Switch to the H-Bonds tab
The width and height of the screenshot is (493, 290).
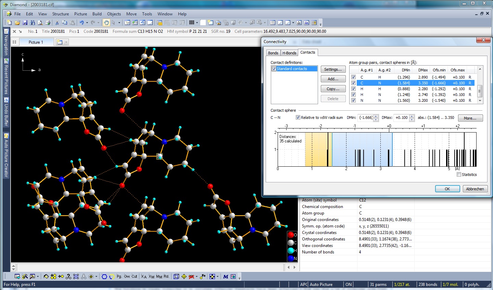289,53
